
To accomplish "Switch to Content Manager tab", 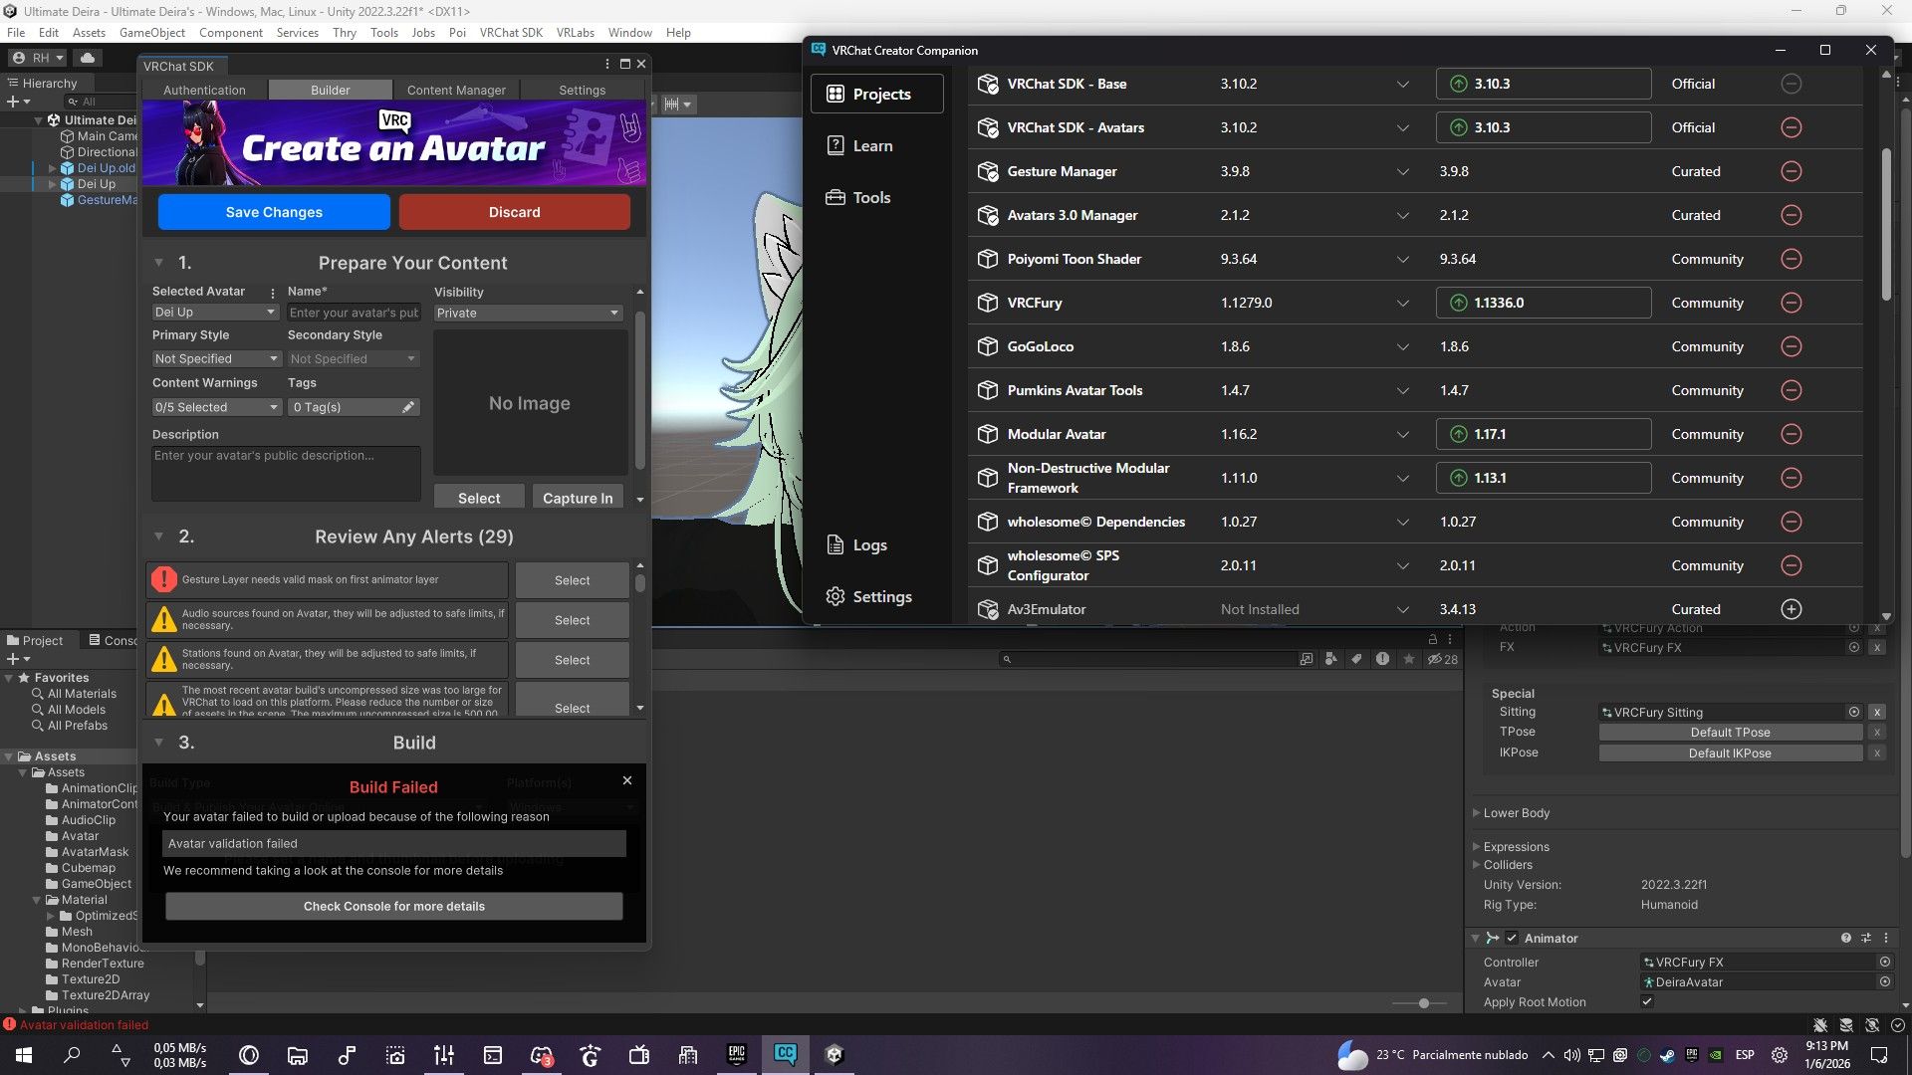I will [x=456, y=90].
